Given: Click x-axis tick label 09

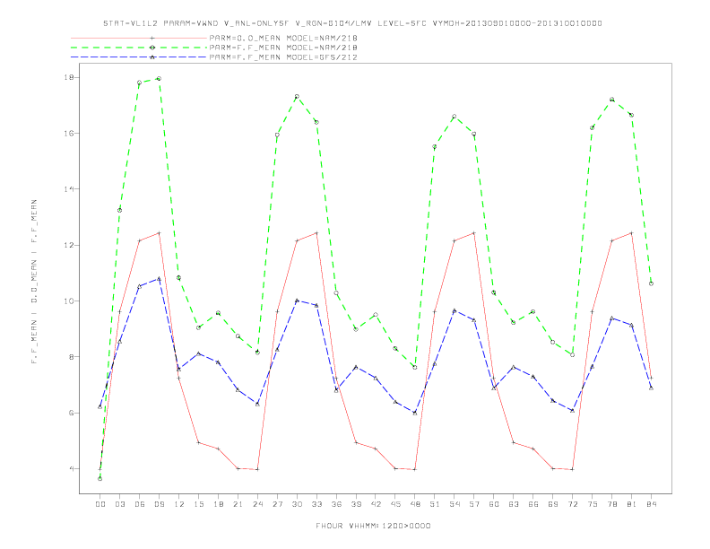Looking at the screenshot, I should 159,504.
